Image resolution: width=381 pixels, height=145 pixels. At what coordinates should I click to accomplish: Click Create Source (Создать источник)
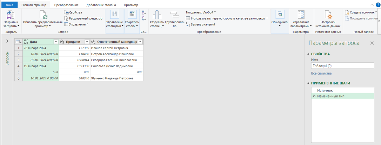click(x=361, y=12)
